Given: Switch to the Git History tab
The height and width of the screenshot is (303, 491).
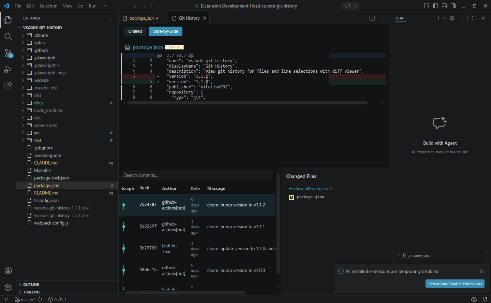Looking at the screenshot, I should (x=189, y=18).
